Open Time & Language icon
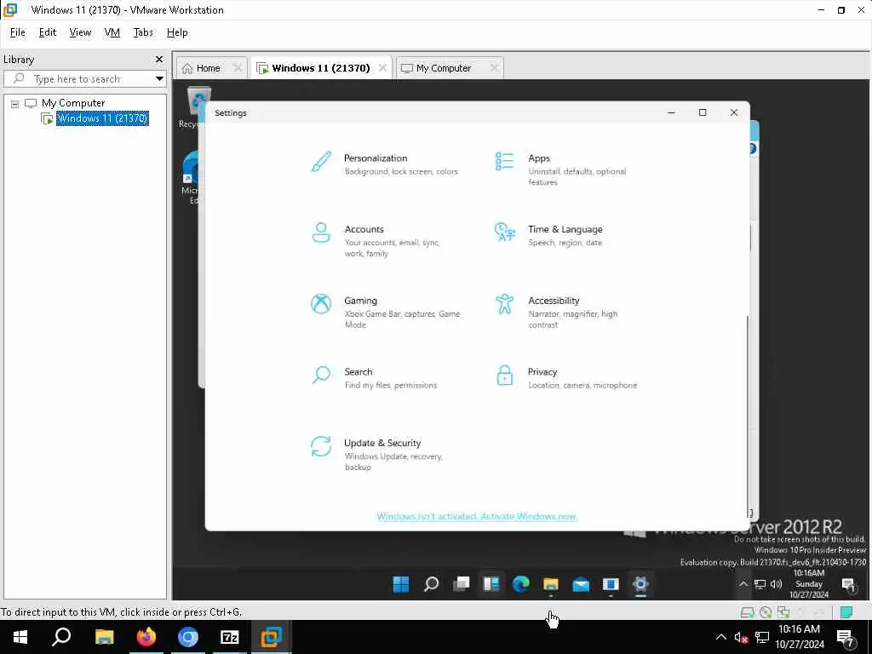Image resolution: width=872 pixels, height=654 pixels. pos(504,232)
